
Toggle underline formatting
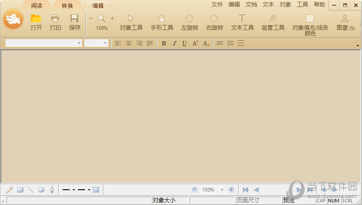(x=184, y=43)
